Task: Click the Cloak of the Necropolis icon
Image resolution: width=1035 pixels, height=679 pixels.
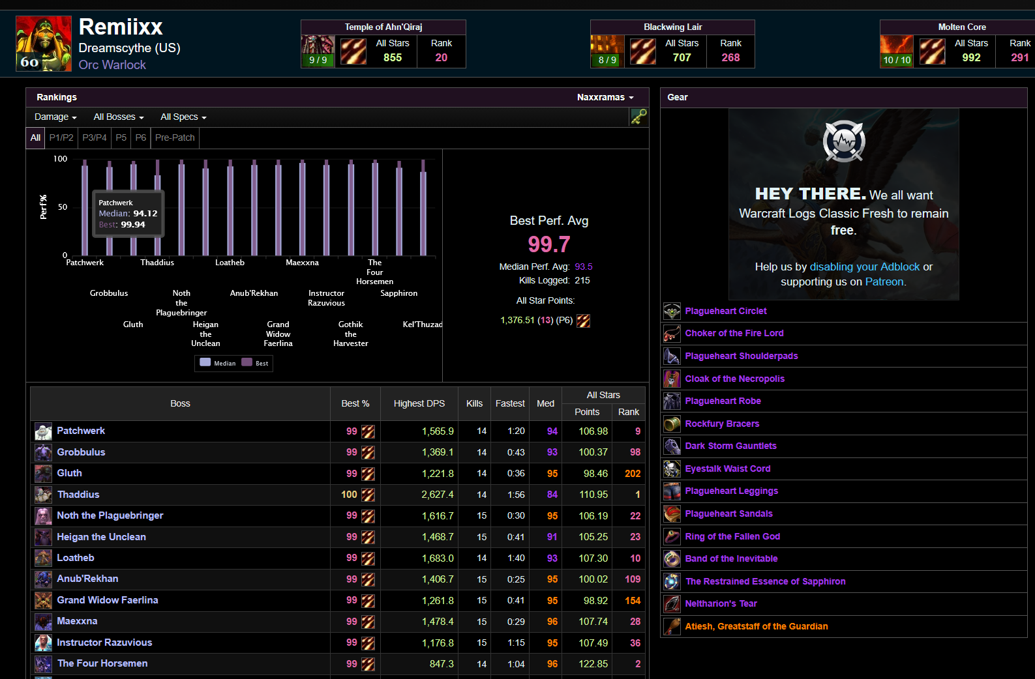Action: pos(672,379)
